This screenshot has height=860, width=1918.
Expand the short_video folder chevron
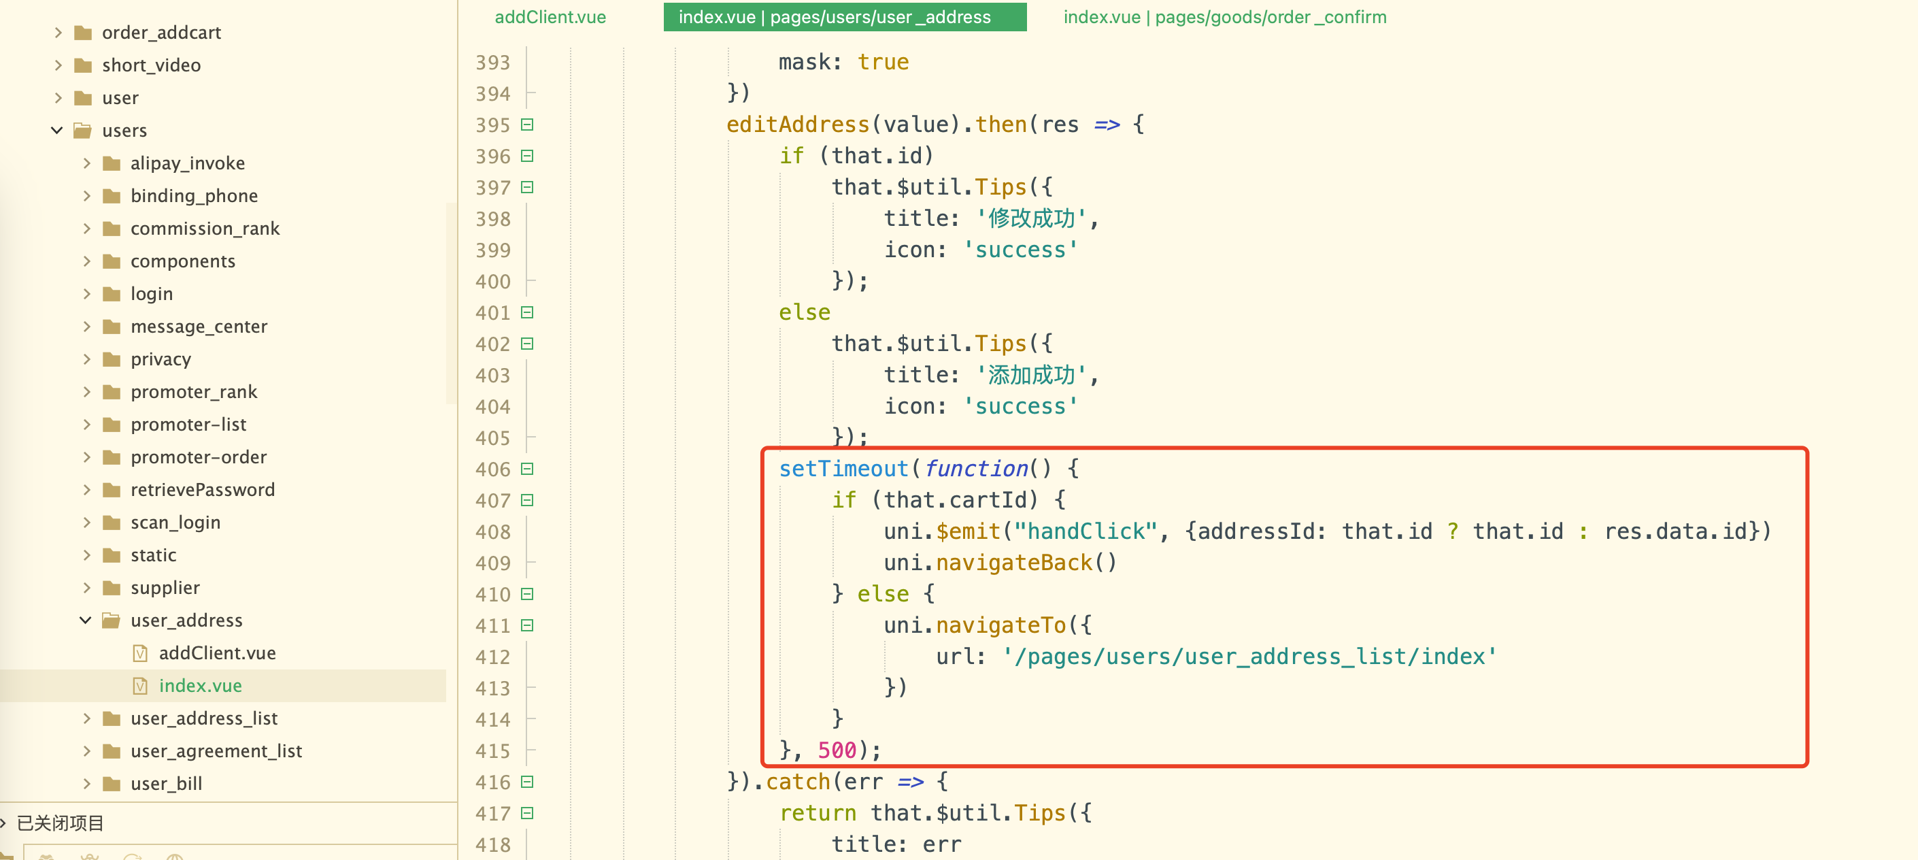tap(58, 65)
